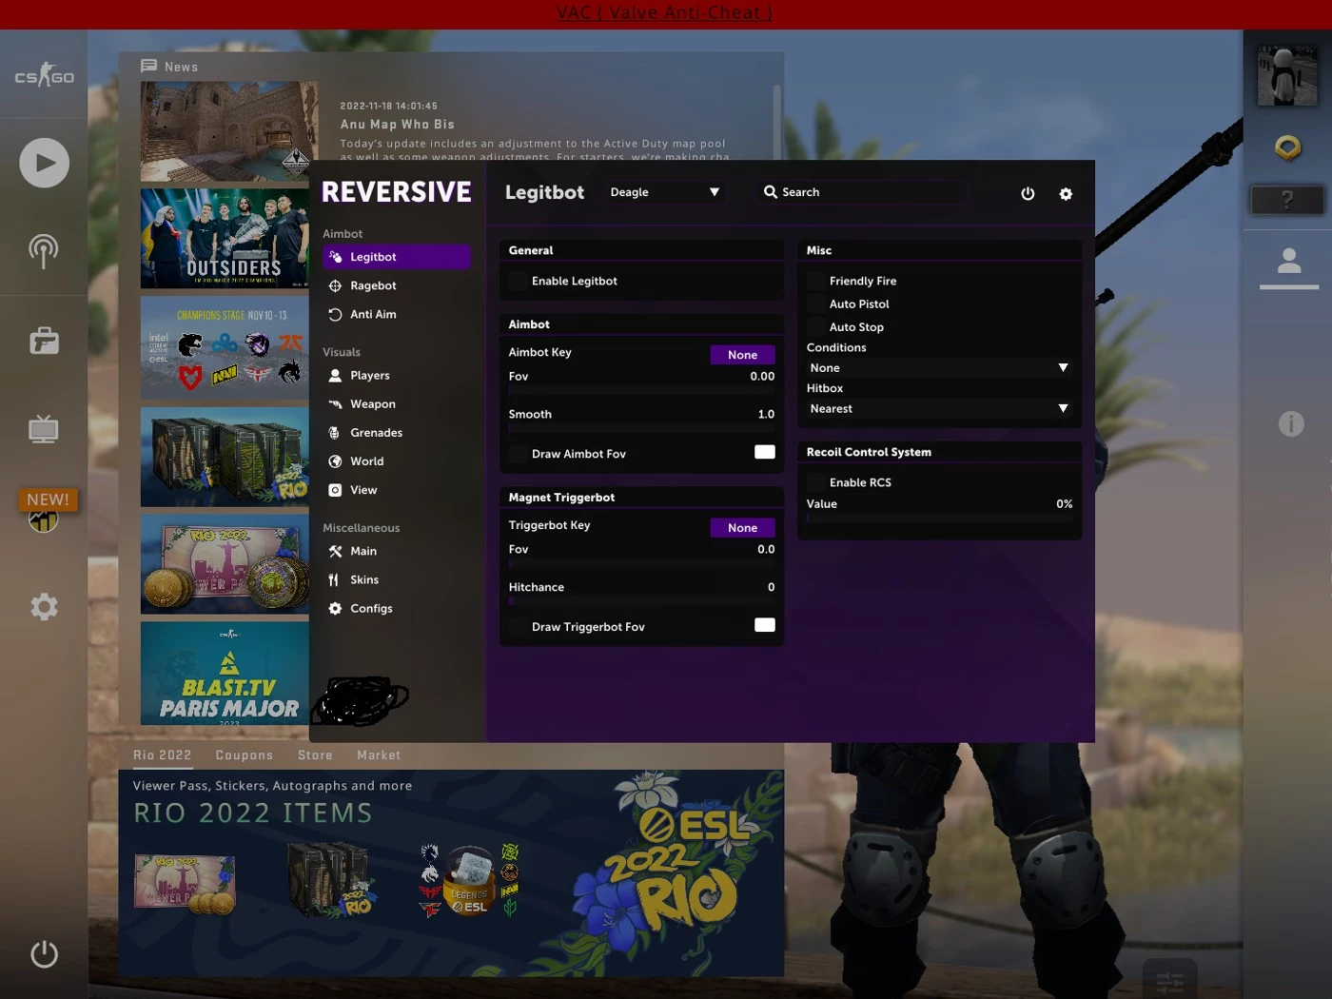Open the inventory briefcase icon
The width and height of the screenshot is (1332, 999).
[x=44, y=341]
